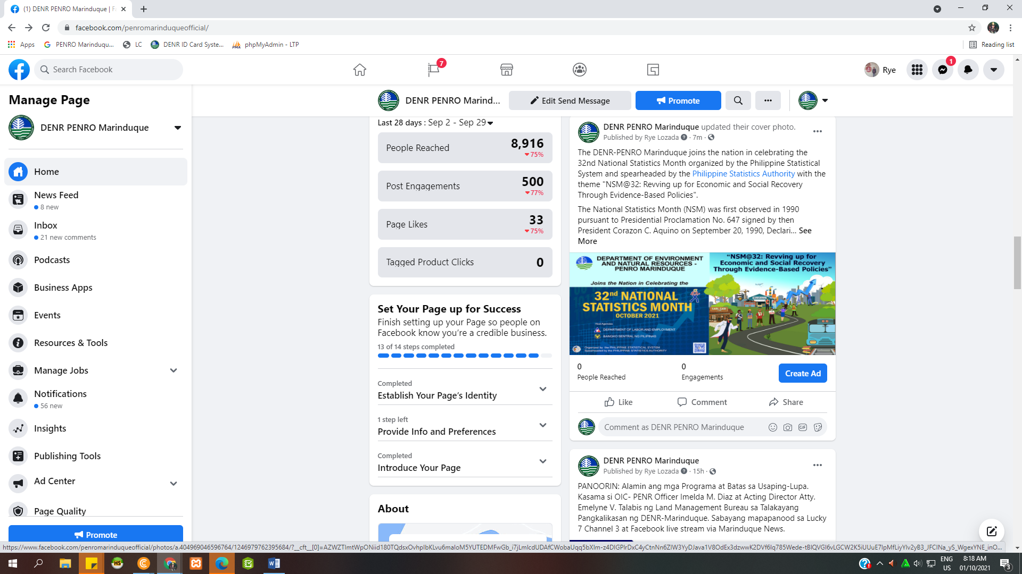Open Facebook Home feed icon
This screenshot has width=1022, height=574.
tap(360, 70)
